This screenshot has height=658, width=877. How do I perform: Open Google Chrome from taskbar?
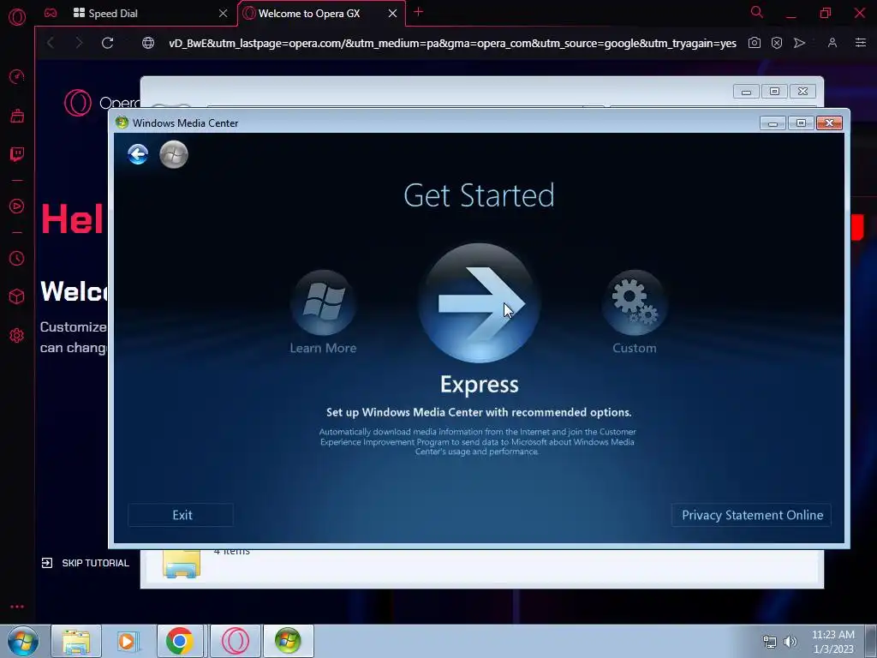(x=179, y=641)
